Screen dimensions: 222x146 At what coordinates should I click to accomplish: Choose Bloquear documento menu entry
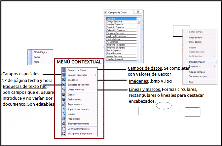click(80, 124)
